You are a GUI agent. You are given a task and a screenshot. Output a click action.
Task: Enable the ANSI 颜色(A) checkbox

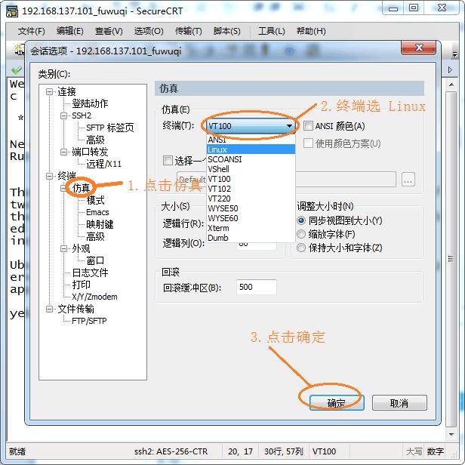tap(308, 126)
